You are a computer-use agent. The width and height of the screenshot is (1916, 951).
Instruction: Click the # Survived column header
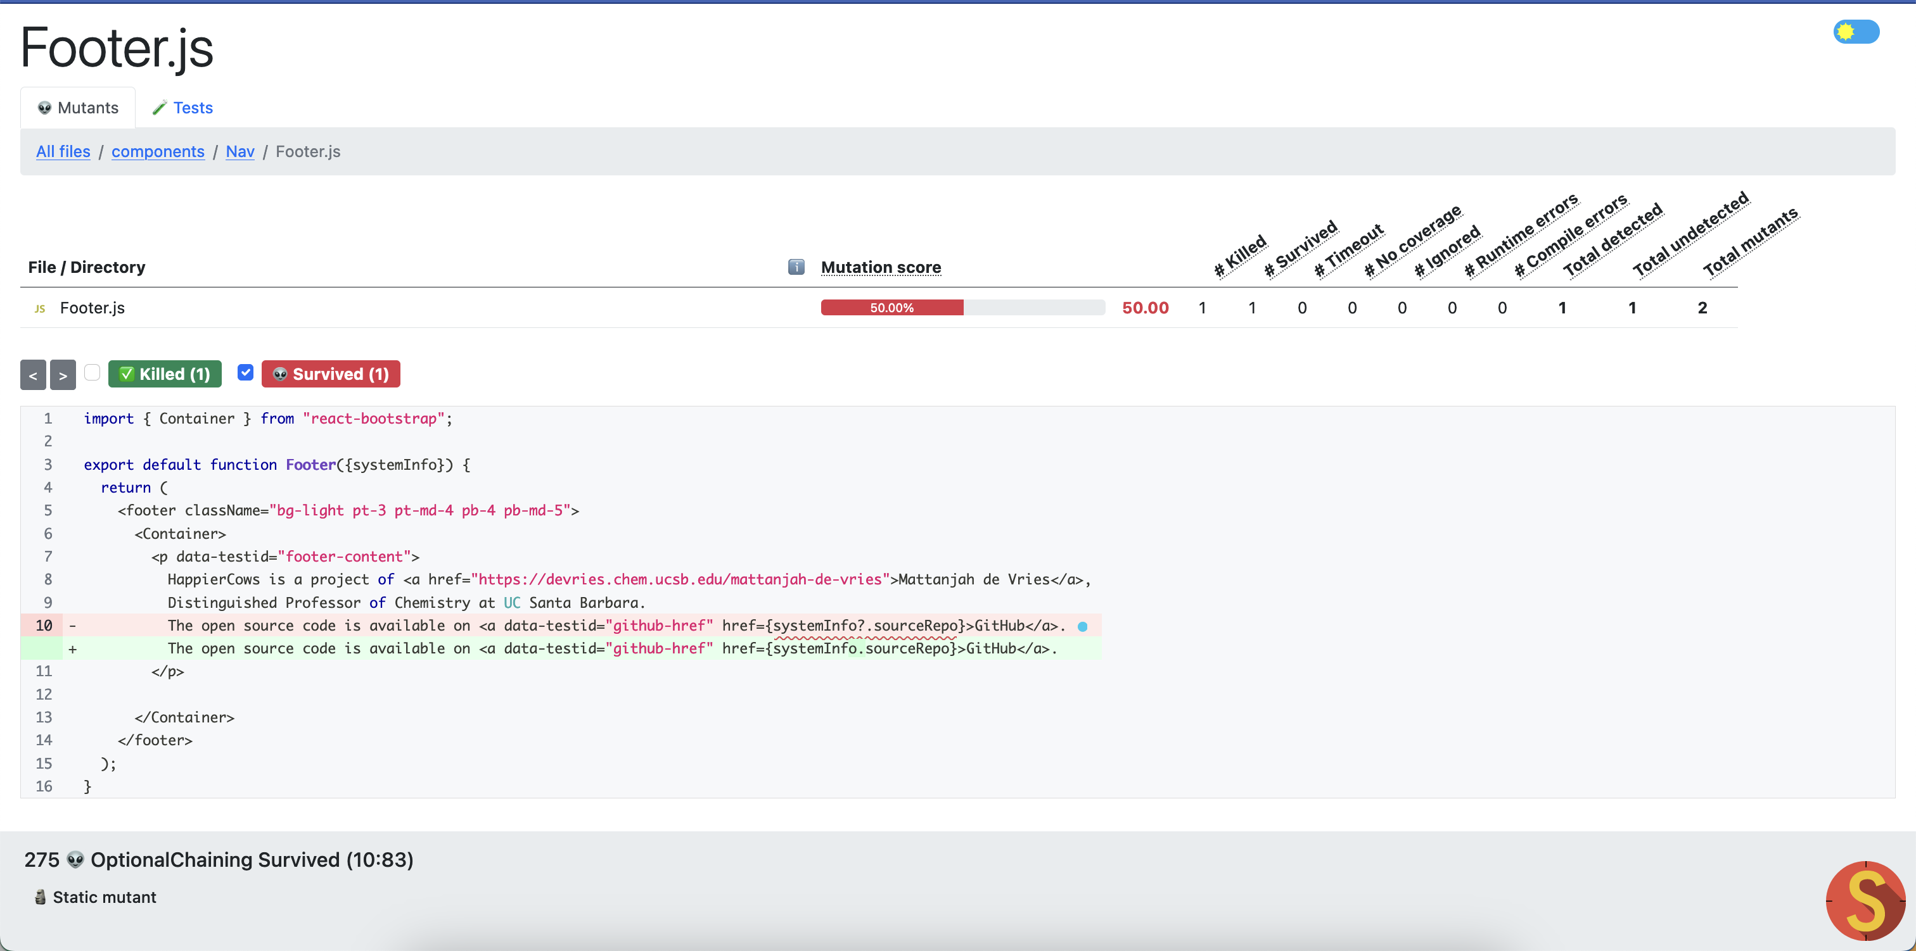click(x=1300, y=249)
